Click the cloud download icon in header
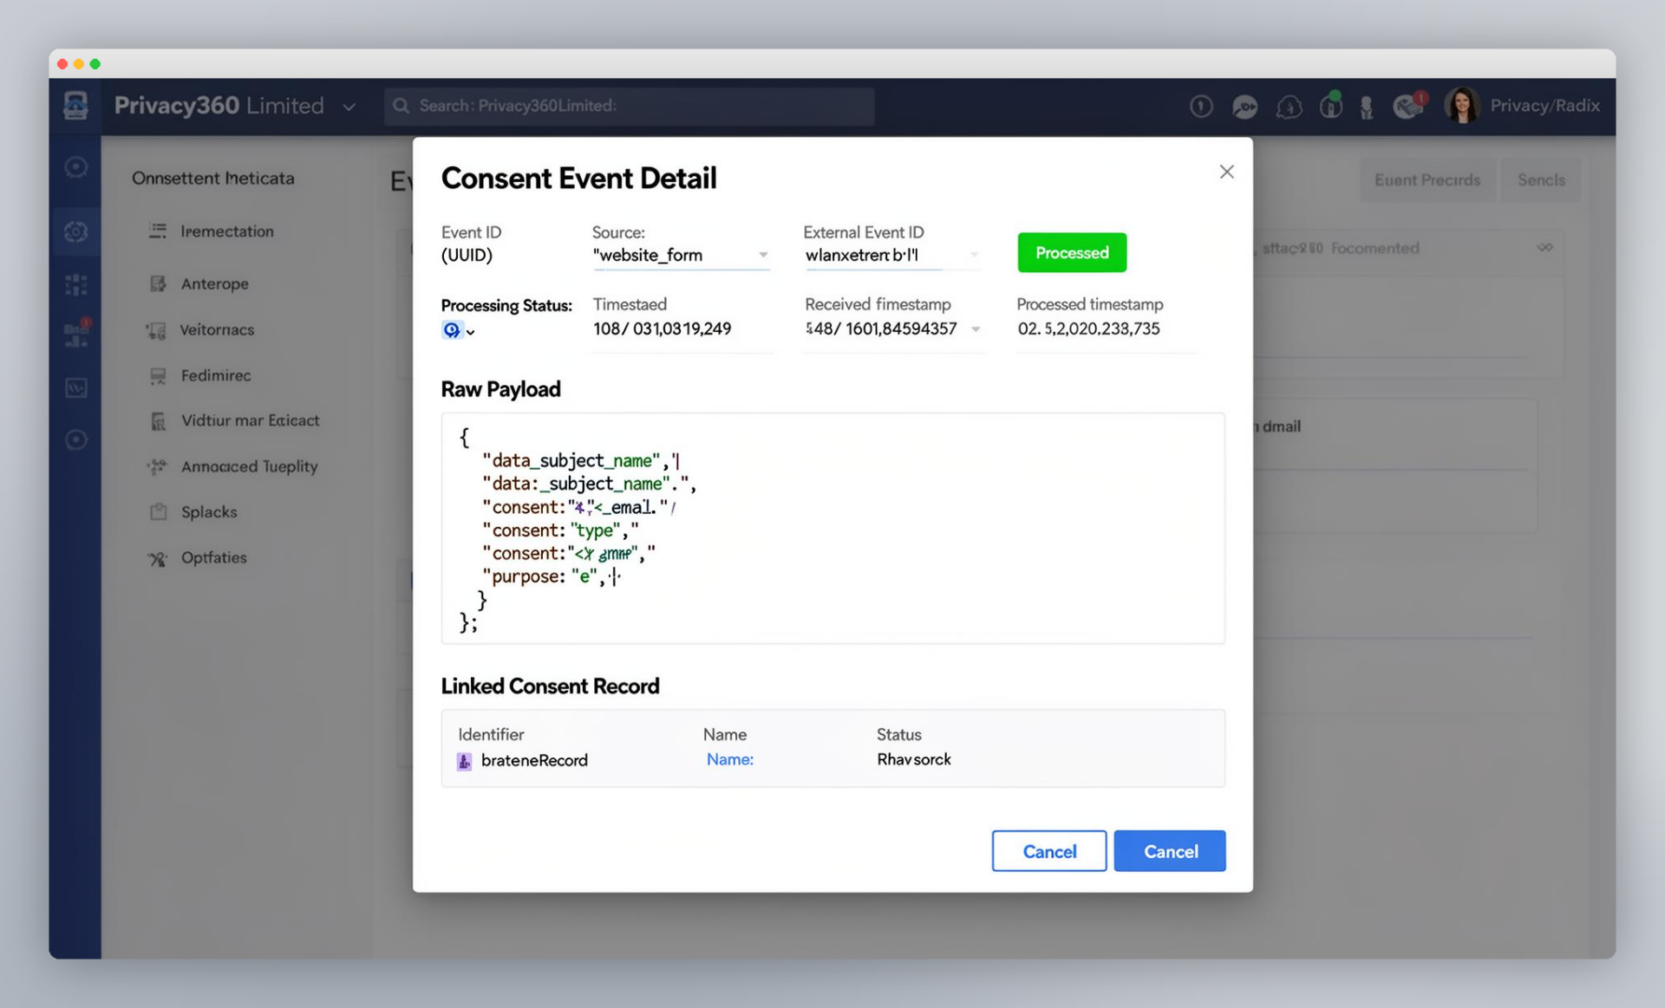The height and width of the screenshot is (1008, 1665). [x=1289, y=107]
